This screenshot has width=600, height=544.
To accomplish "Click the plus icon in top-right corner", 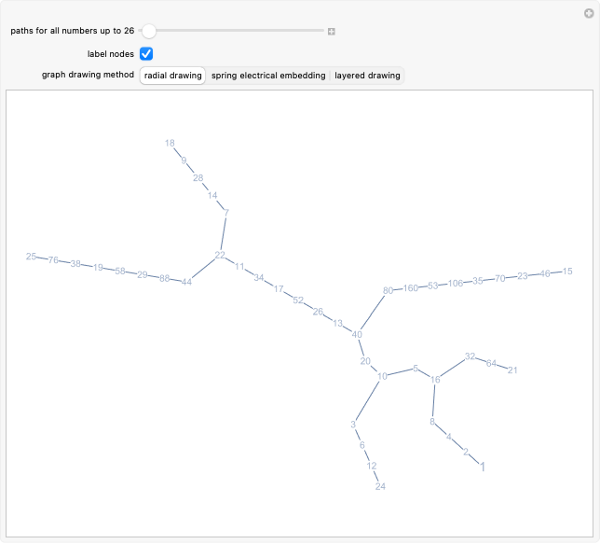I will 588,10.
